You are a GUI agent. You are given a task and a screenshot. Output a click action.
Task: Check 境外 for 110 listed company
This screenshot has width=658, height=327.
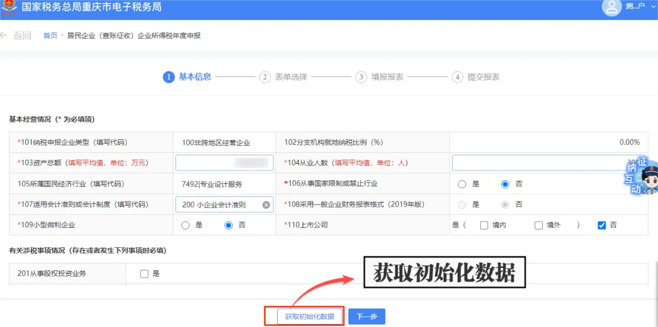539,225
